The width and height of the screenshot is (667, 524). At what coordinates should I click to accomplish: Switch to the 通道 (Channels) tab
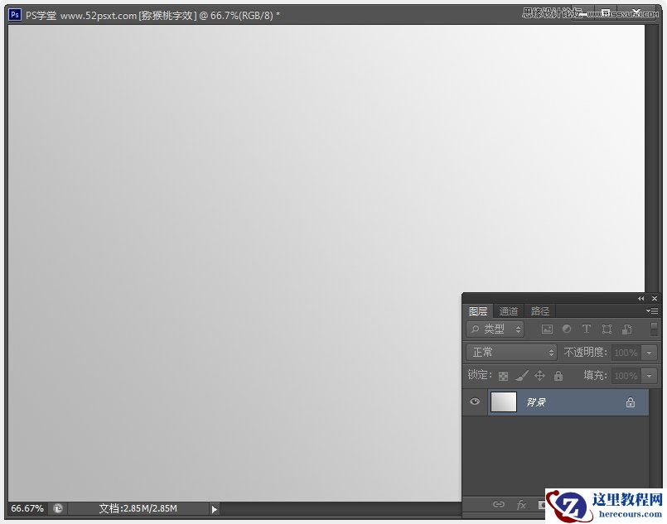pyautogui.click(x=509, y=311)
